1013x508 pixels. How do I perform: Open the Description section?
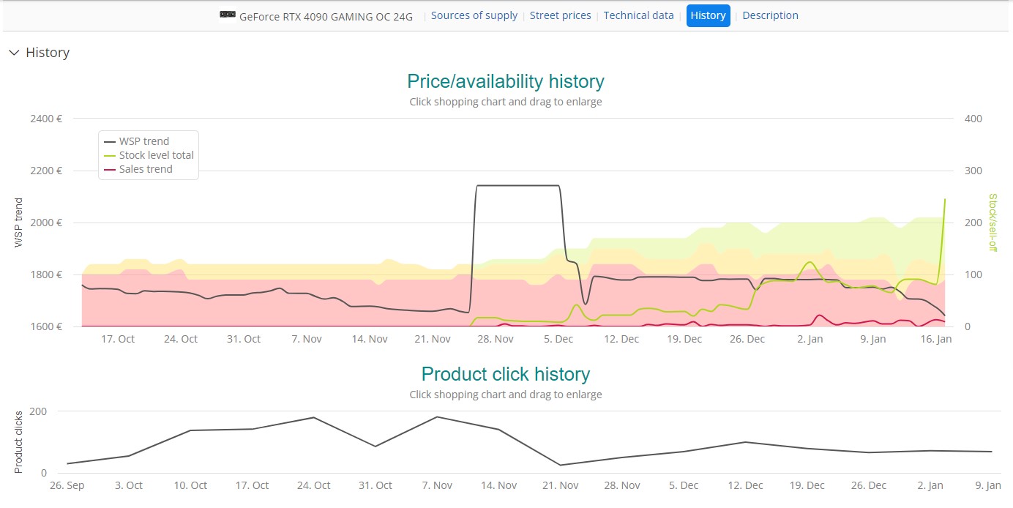point(770,15)
